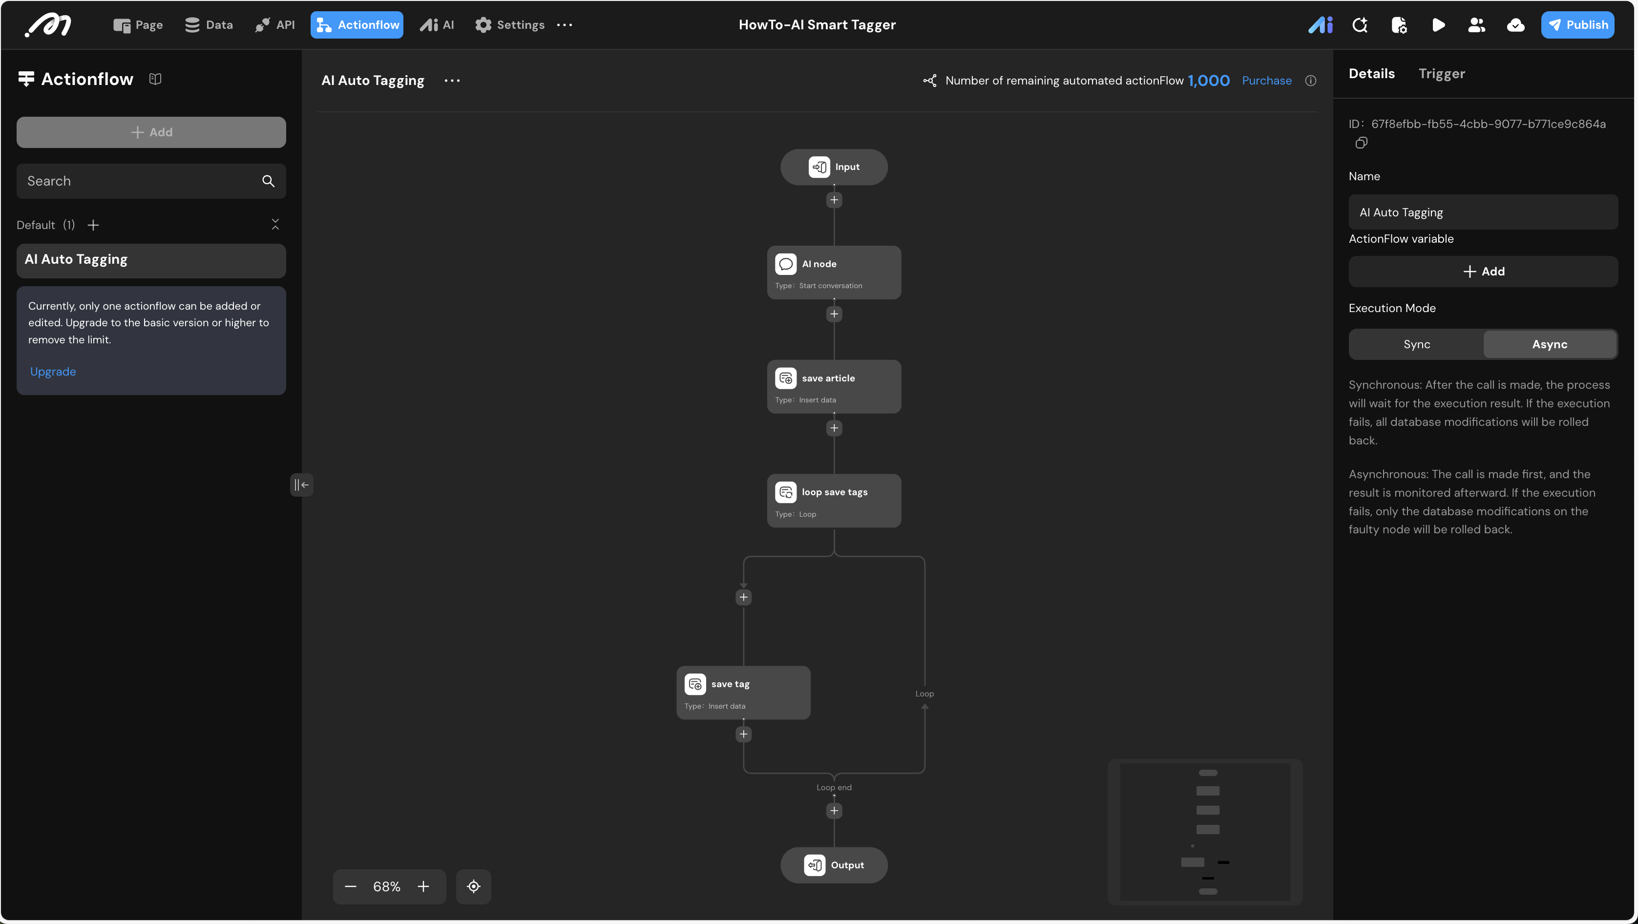Open the Data menu tab

coord(209,25)
